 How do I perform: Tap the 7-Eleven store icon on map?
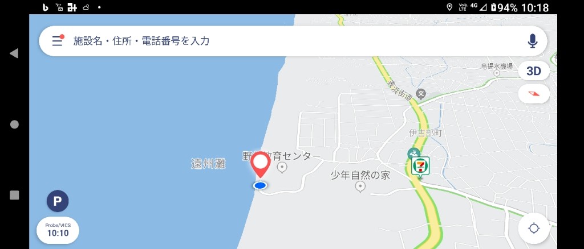pos(420,167)
